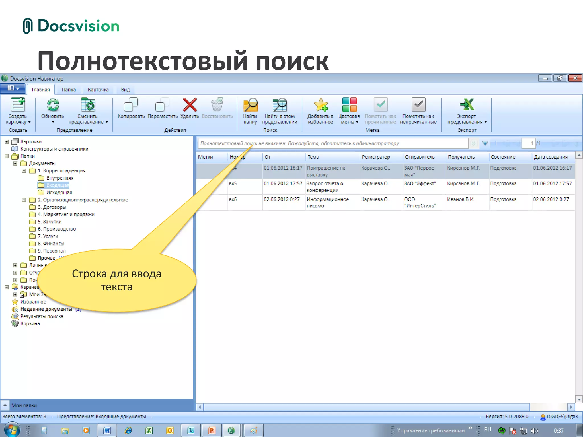Click Добавить в избранное star icon
This screenshot has height=437, width=583.
pos(321,105)
